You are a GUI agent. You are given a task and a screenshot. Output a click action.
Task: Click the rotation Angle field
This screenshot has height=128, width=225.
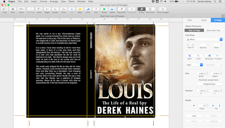pos(202,106)
